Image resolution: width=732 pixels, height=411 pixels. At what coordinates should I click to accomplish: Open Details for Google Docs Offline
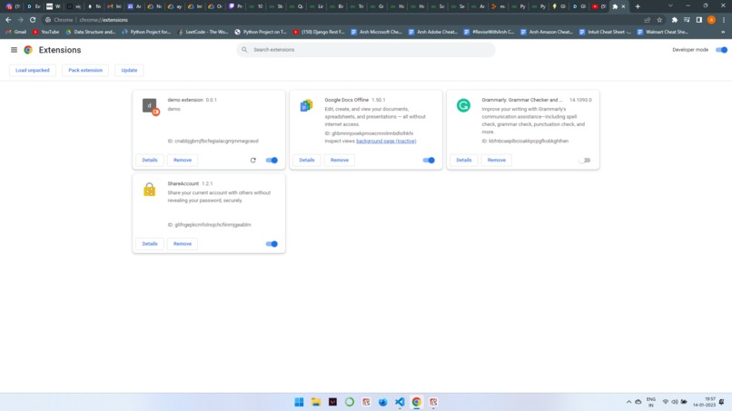click(307, 160)
